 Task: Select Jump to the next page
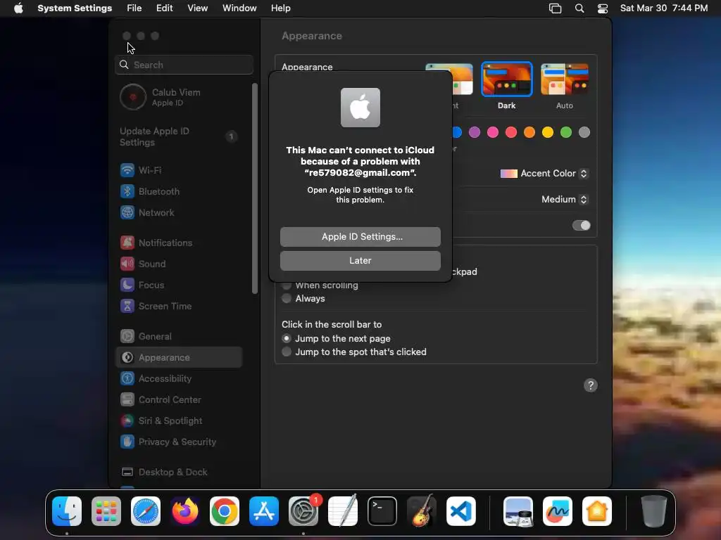[287, 338]
